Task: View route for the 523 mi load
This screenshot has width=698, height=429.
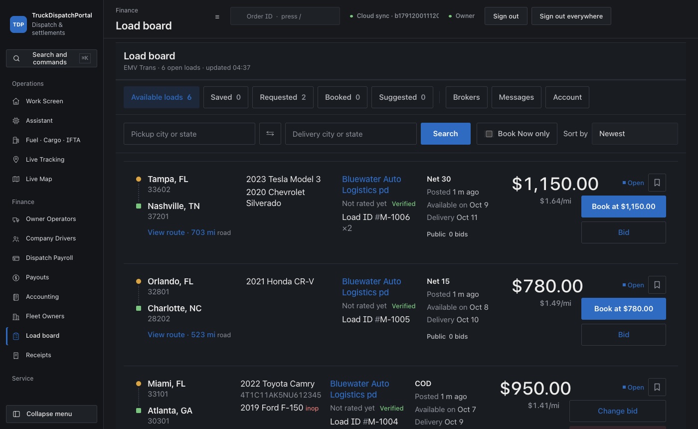Action: pos(181,335)
